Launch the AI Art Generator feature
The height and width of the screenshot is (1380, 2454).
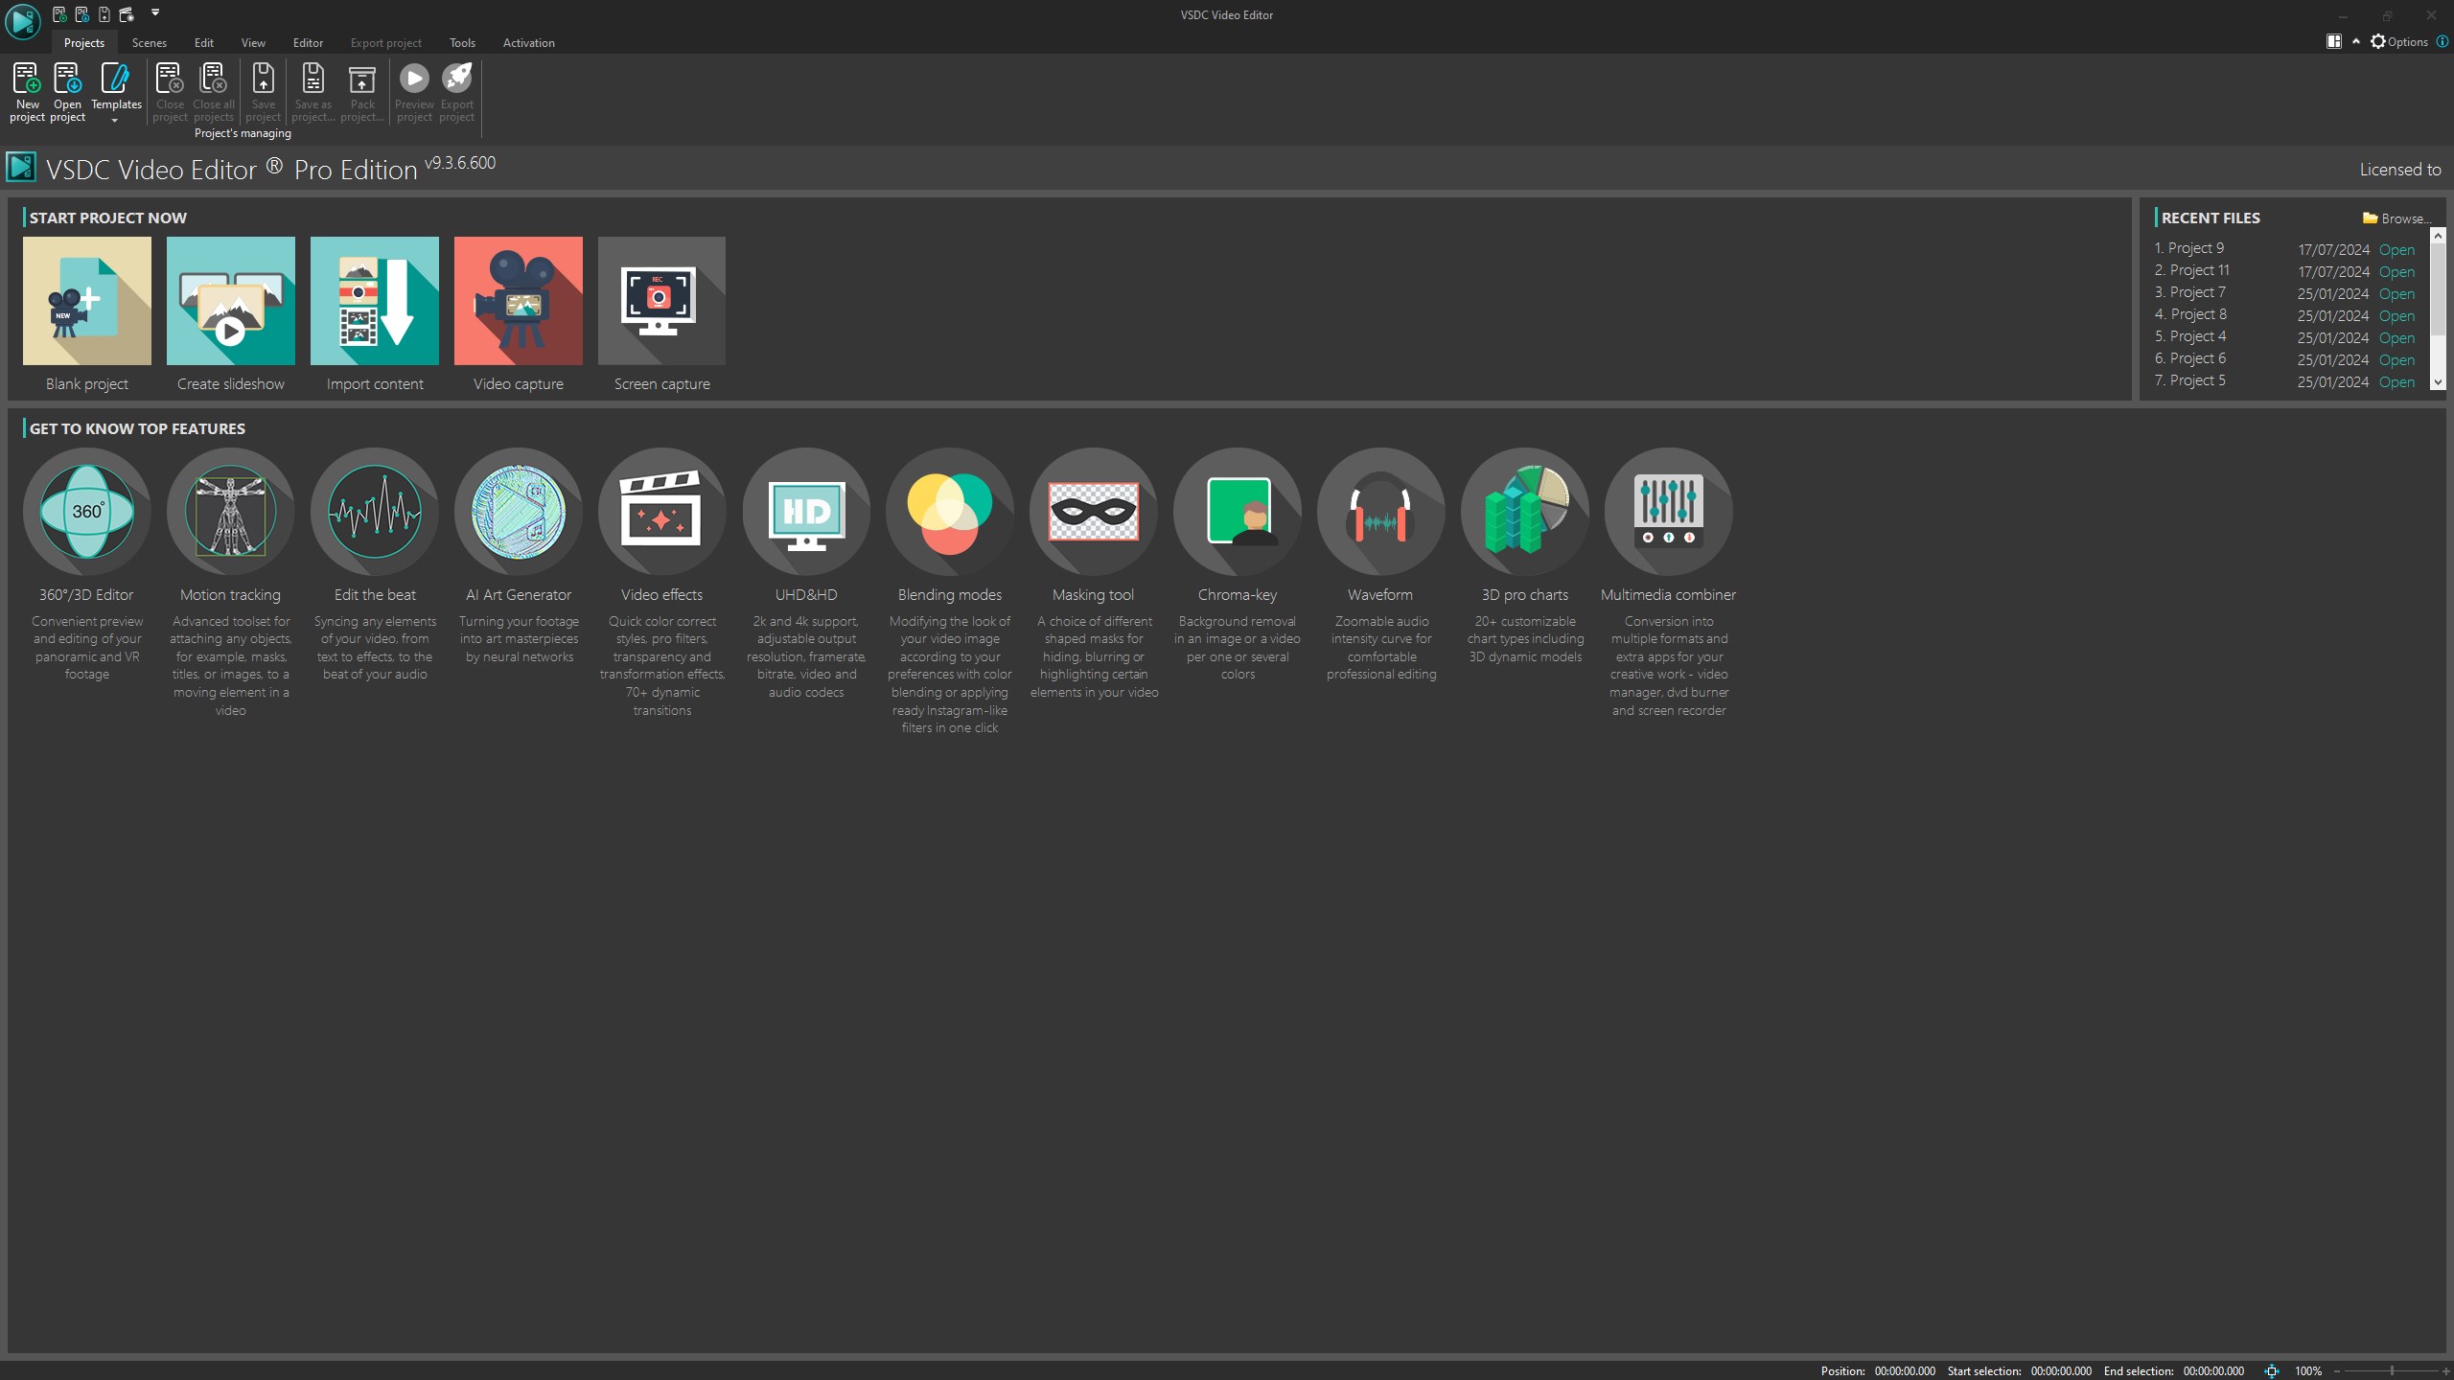click(518, 511)
